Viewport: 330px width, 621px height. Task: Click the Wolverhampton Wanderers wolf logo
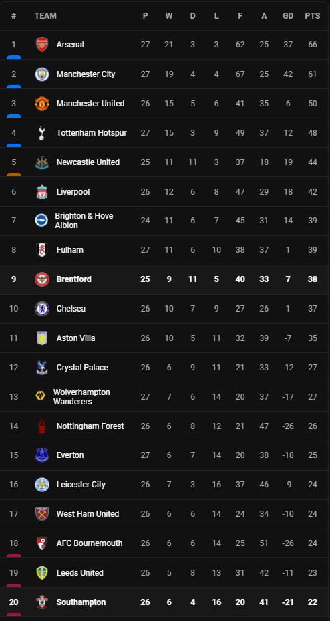tap(40, 396)
